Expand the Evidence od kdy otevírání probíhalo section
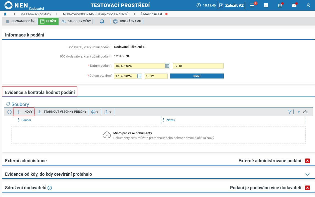 (308, 174)
